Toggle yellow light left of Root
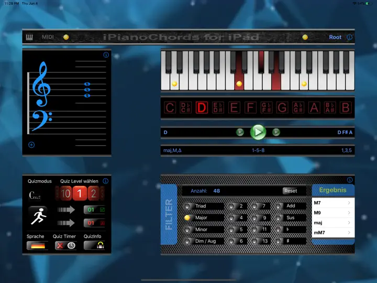The height and width of the screenshot is (283, 377). click(x=305, y=37)
